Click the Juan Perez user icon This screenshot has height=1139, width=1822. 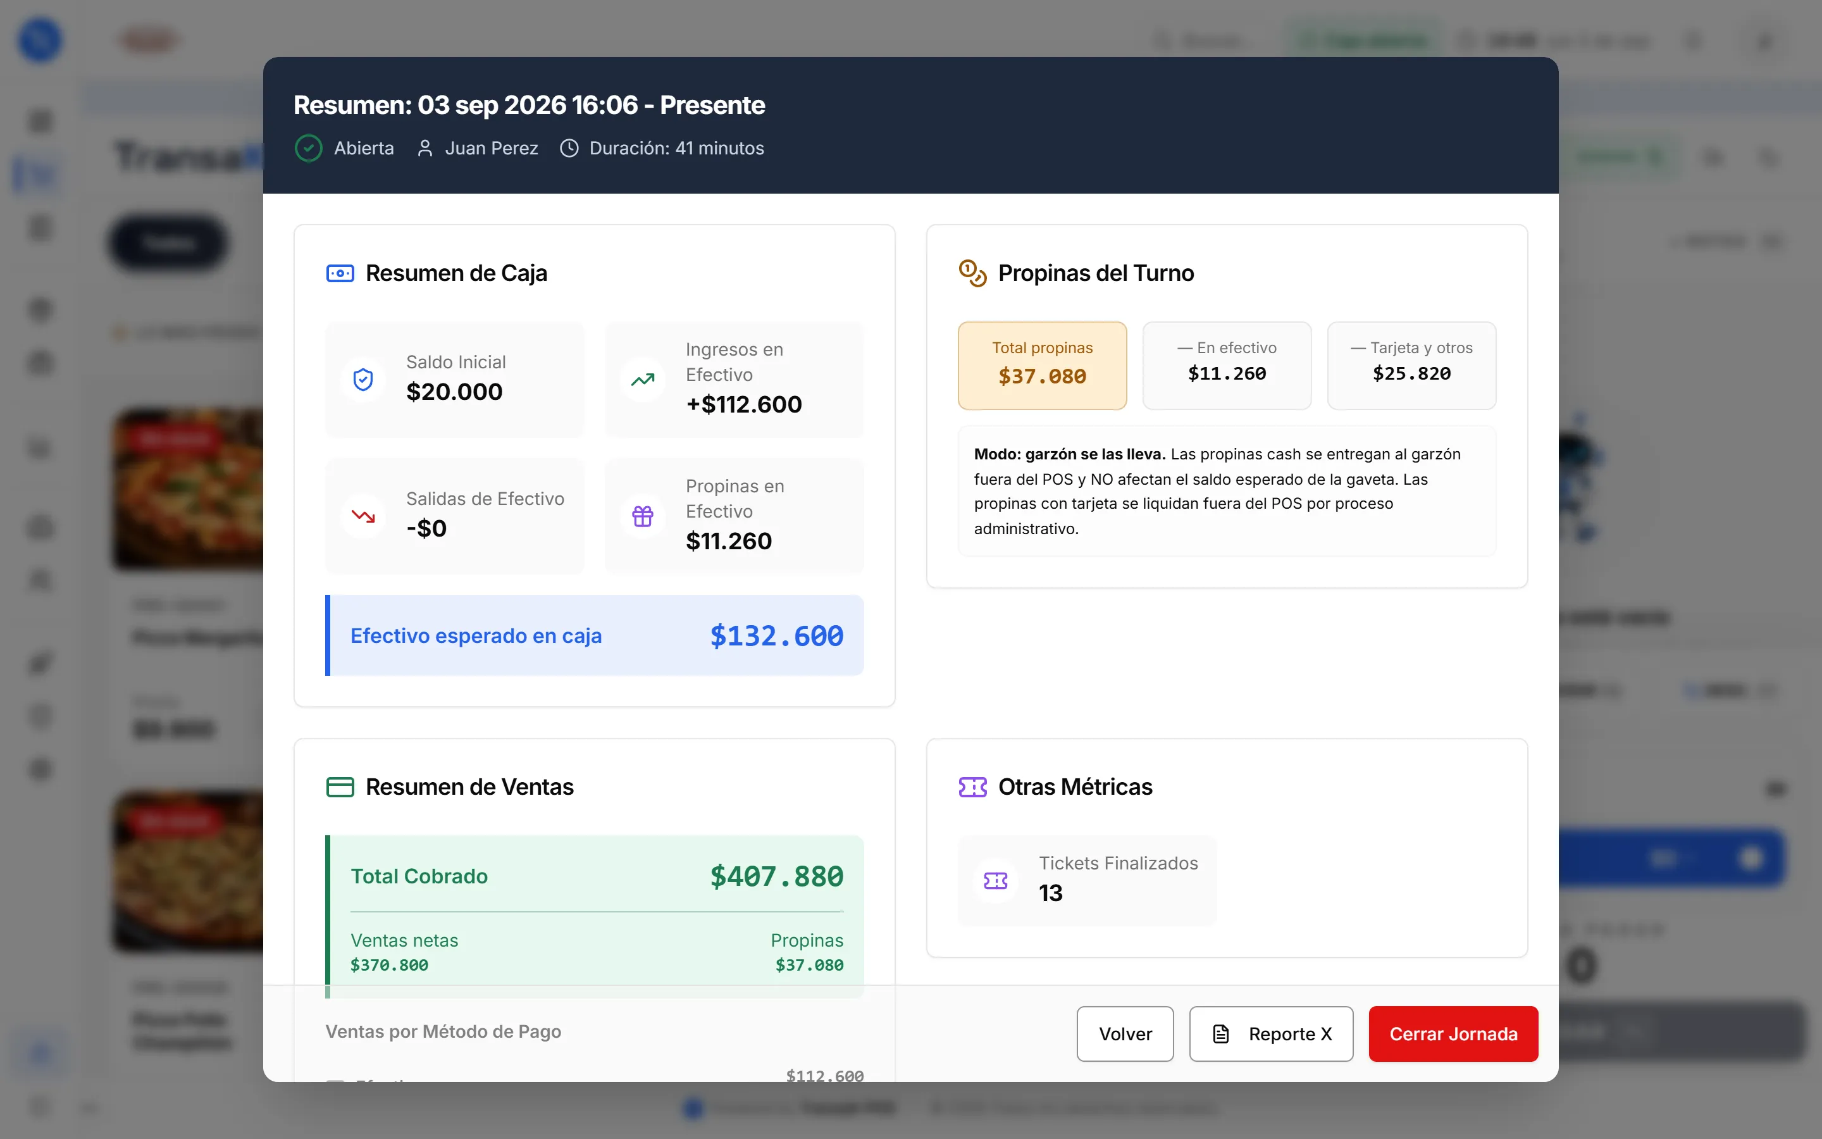425,149
